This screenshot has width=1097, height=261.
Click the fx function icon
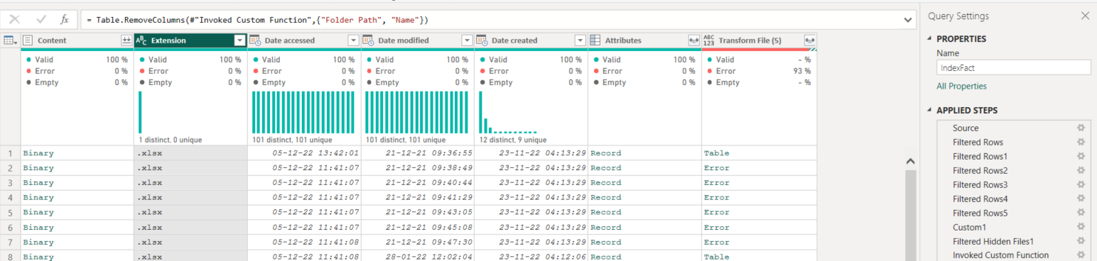tap(65, 20)
